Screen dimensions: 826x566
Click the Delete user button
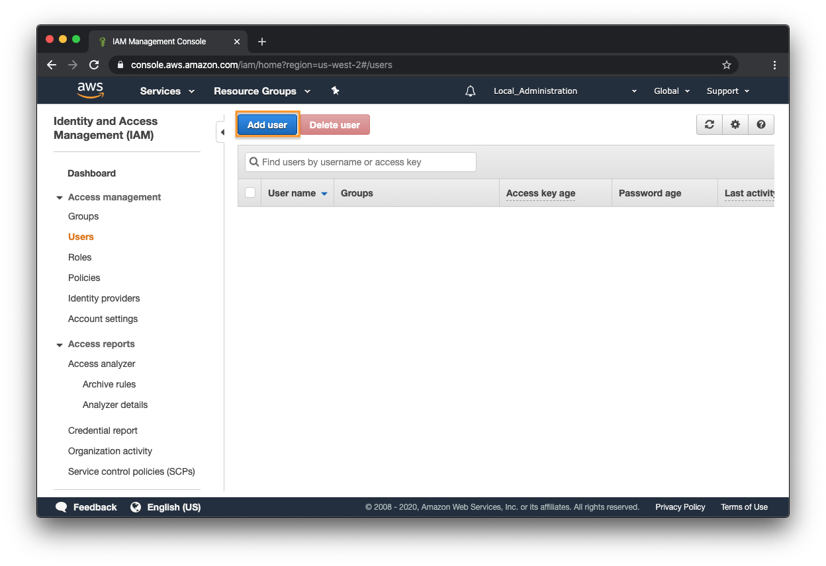(x=335, y=125)
